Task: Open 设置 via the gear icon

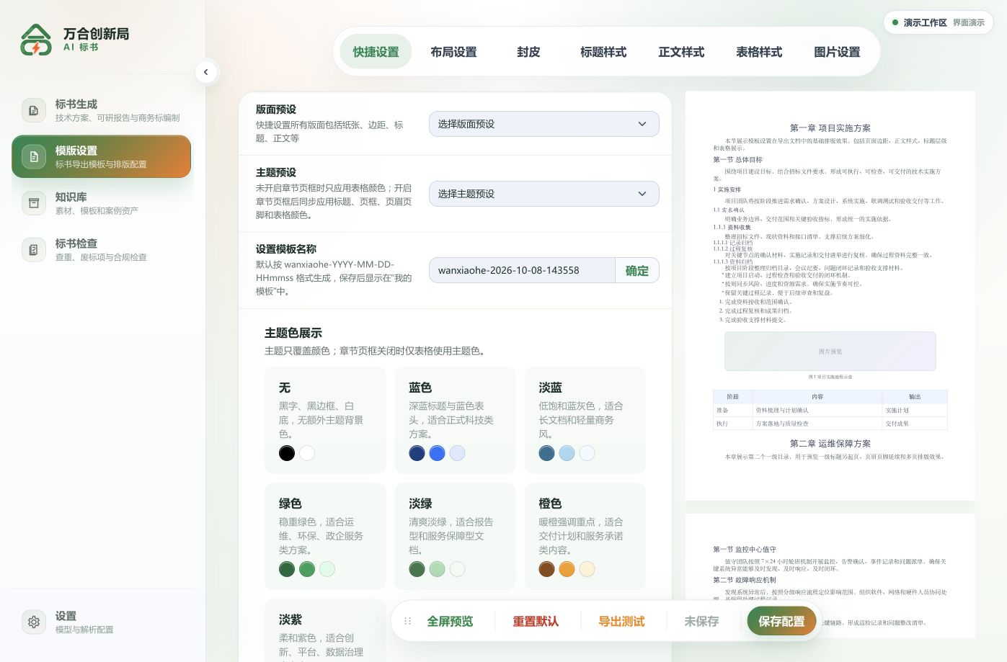Action: [33, 622]
